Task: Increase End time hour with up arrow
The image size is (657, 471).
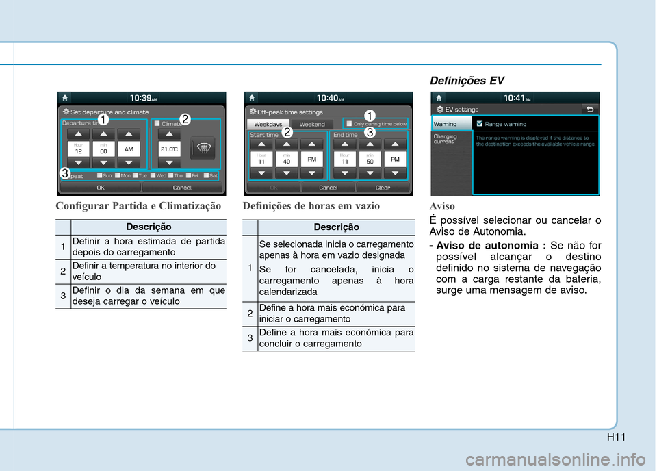Action: click(344, 144)
